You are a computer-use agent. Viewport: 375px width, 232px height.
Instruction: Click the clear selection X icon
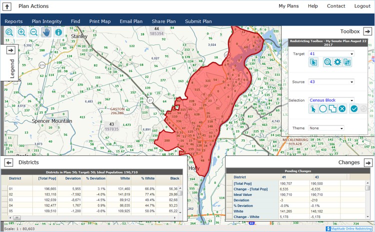click(x=342, y=108)
